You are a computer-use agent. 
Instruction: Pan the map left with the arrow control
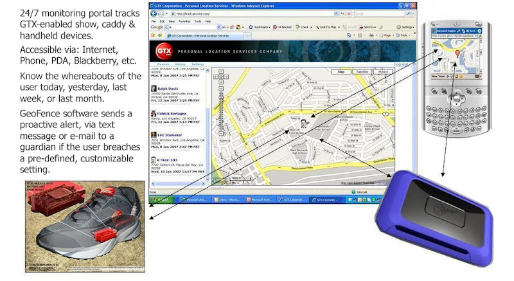(216, 77)
